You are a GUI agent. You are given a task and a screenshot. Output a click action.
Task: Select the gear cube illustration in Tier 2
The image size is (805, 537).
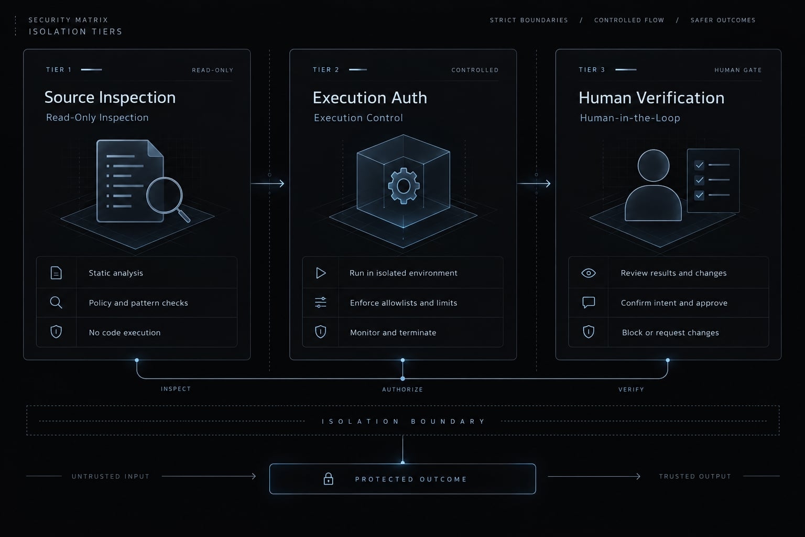[403, 181]
